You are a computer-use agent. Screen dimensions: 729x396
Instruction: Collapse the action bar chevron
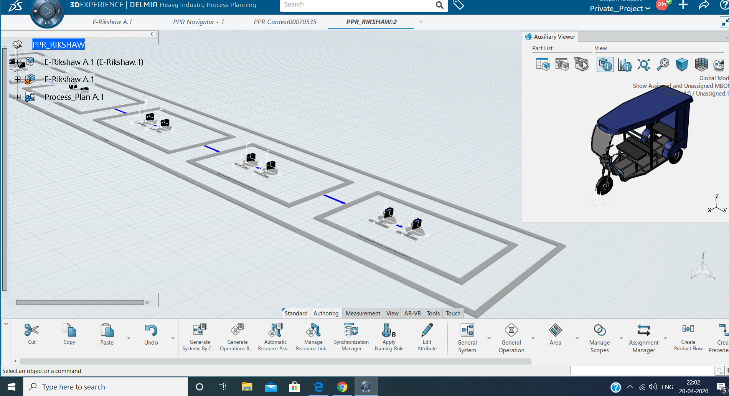6,324
